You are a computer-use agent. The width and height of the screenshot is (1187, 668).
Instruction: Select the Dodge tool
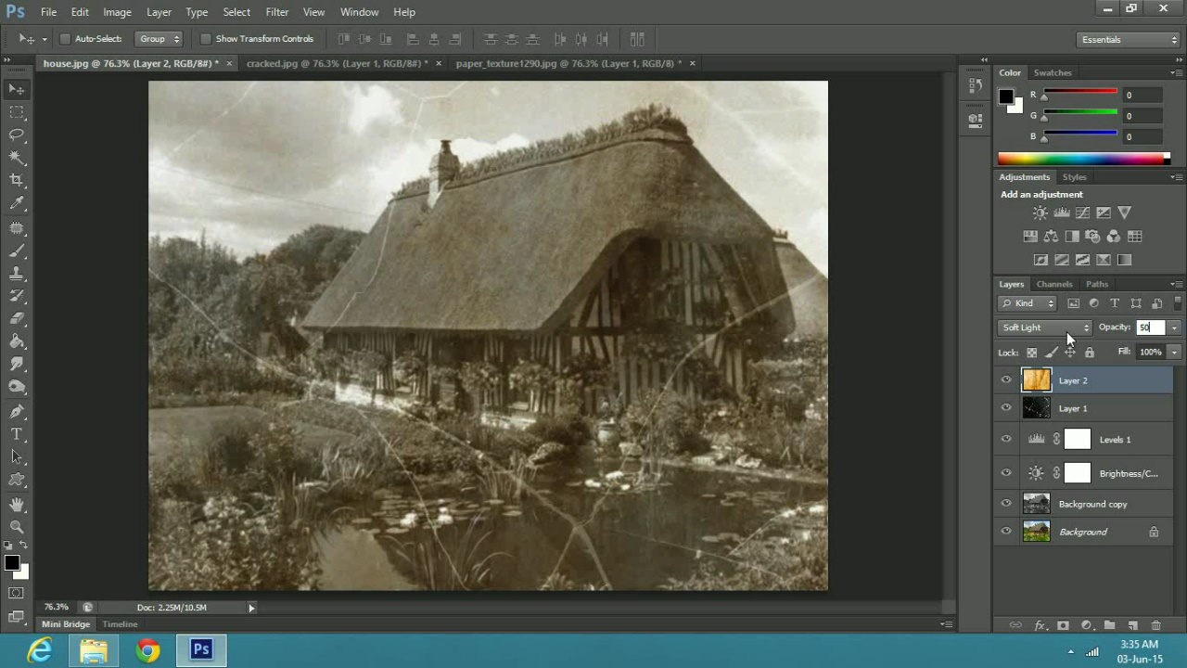17,387
